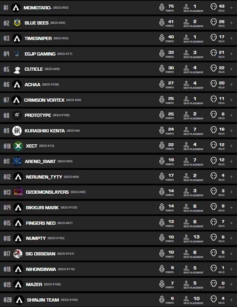Click the O2DemonSlayers team logo

click(x=18, y=192)
